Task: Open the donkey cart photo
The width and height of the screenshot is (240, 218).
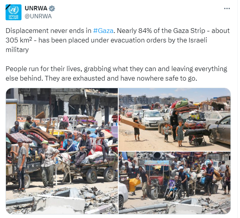Action: point(62,151)
